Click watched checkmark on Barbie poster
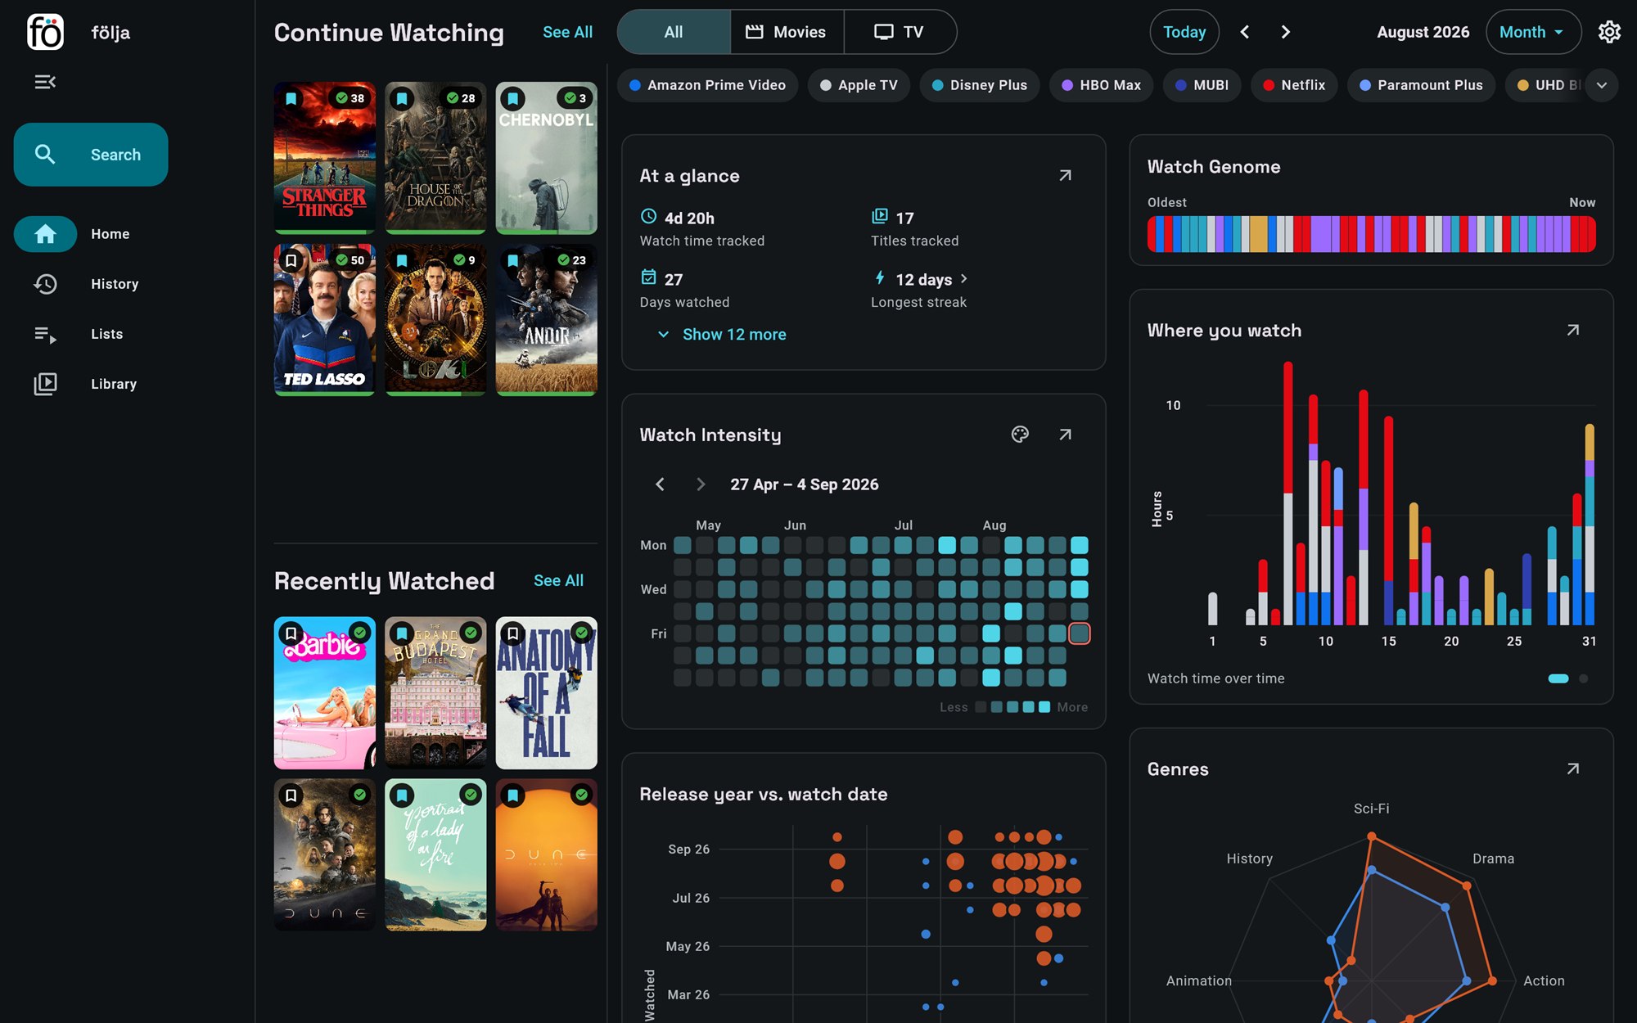This screenshot has width=1637, height=1023. pos(359,633)
